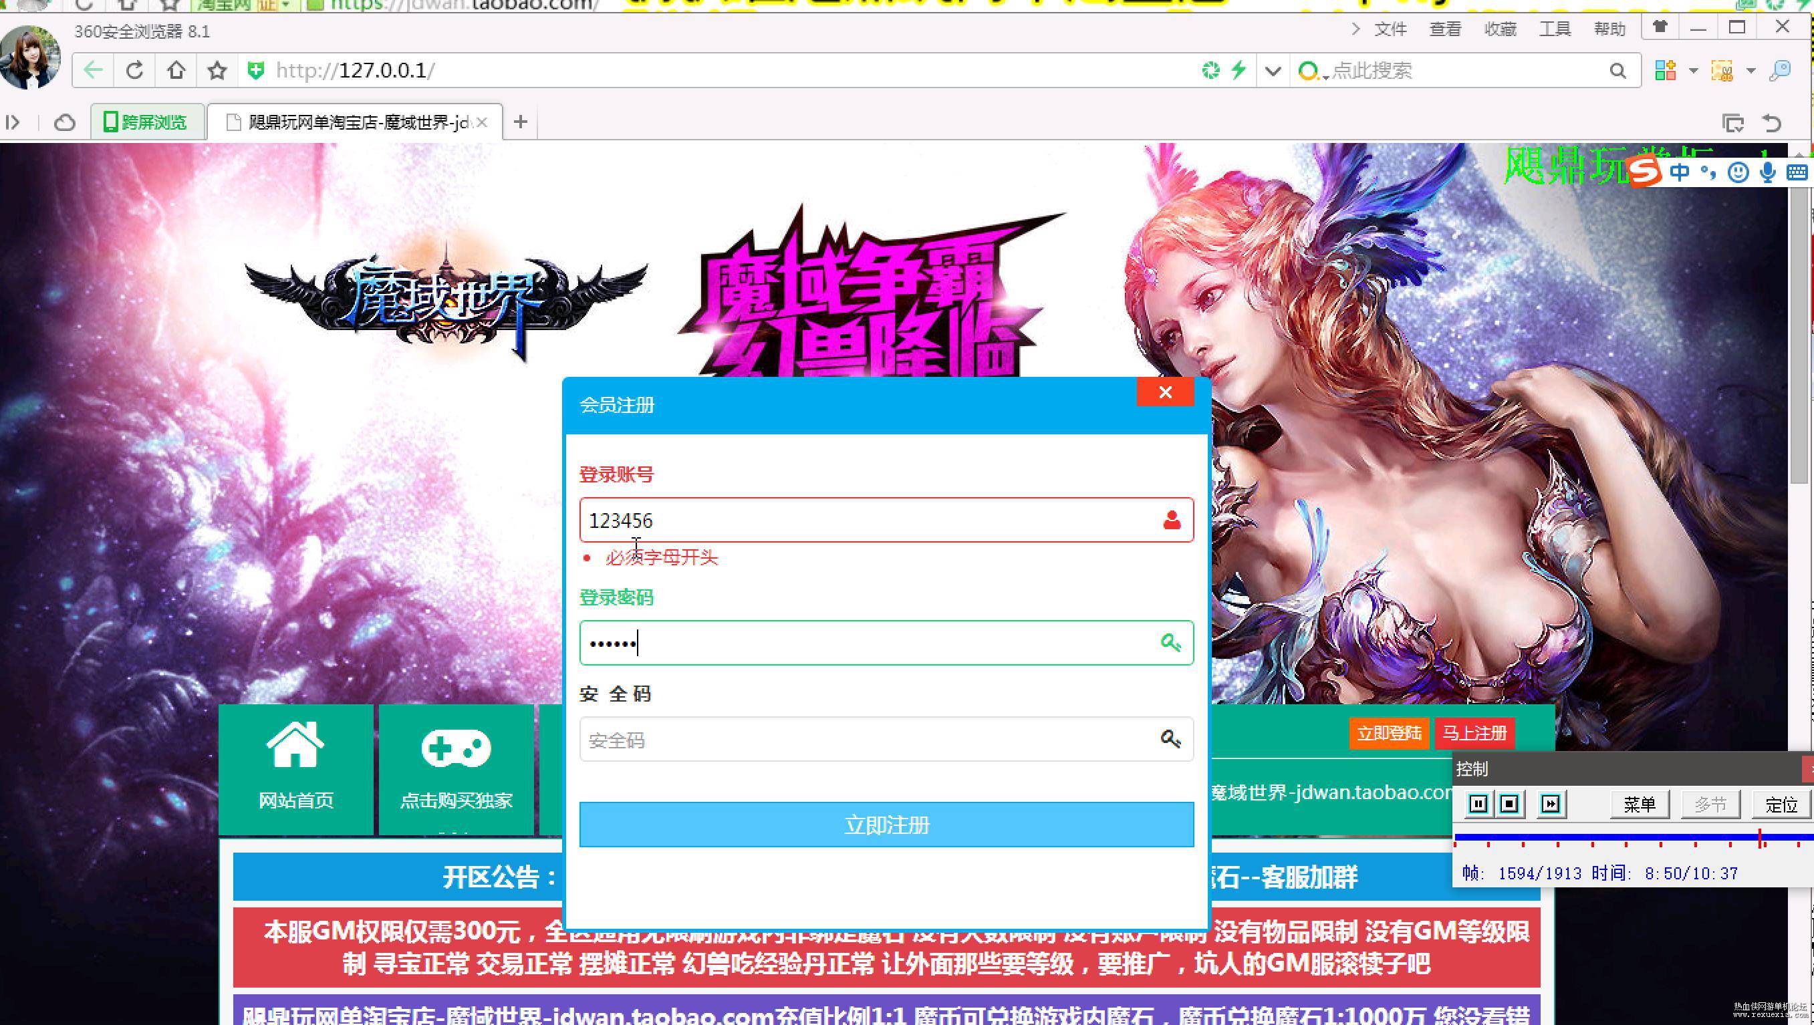Click the 多节 button in control panel
Screen dimensions: 1814x1025
tap(1710, 804)
